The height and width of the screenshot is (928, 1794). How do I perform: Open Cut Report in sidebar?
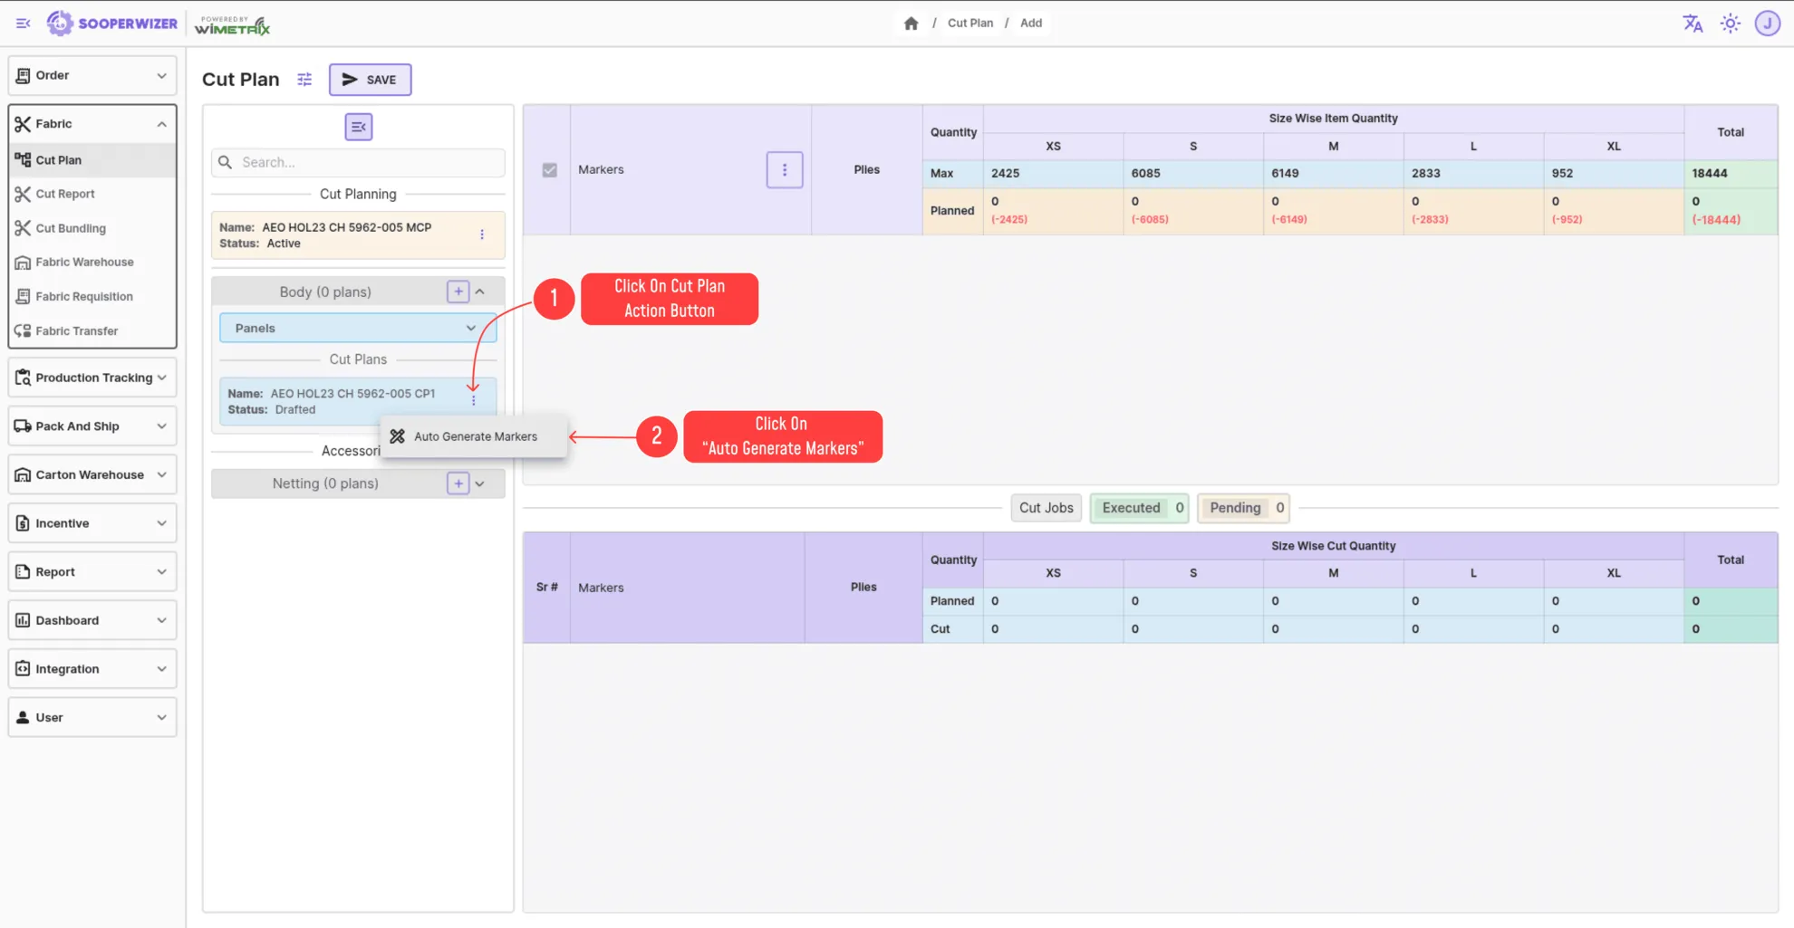pyautogui.click(x=65, y=194)
